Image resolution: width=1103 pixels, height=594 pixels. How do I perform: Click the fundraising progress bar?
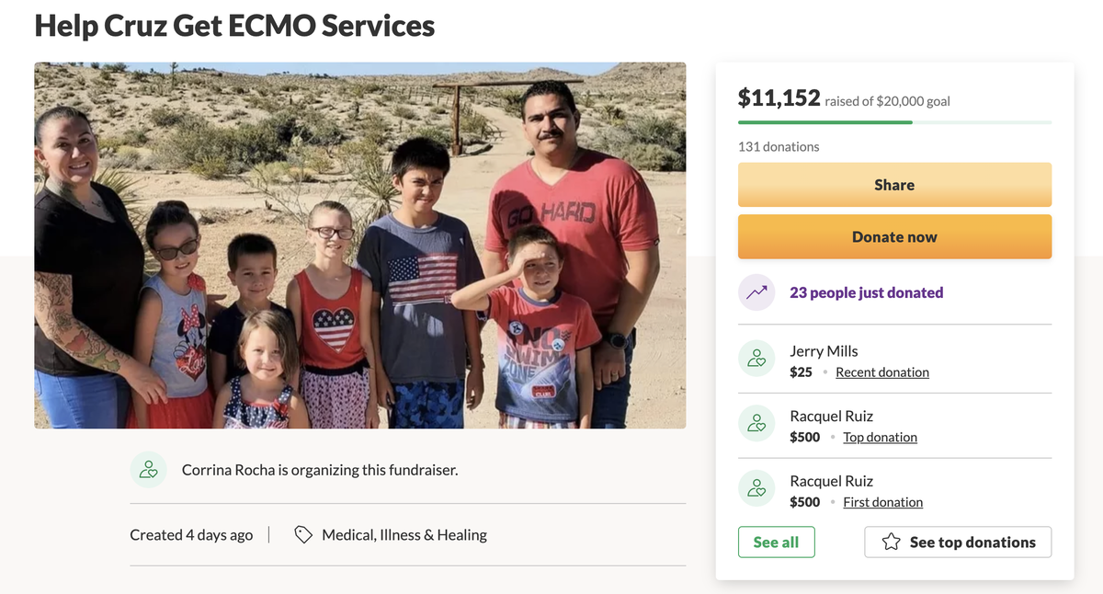coord(894,121)
